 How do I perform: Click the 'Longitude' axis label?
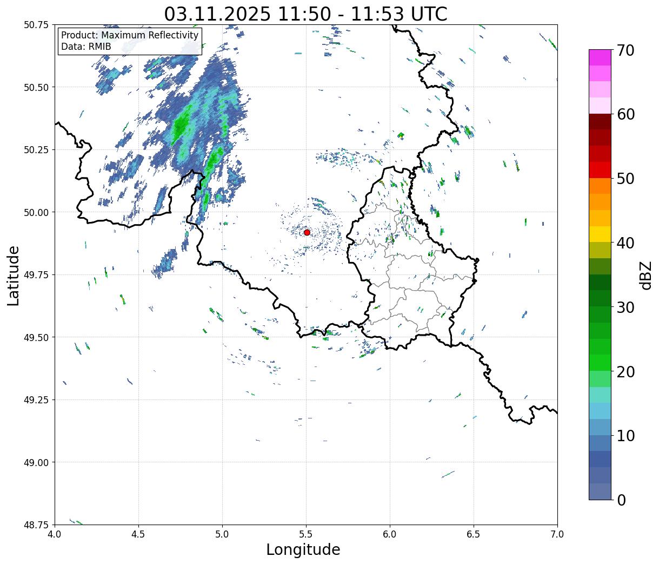[x=303, y=549]
